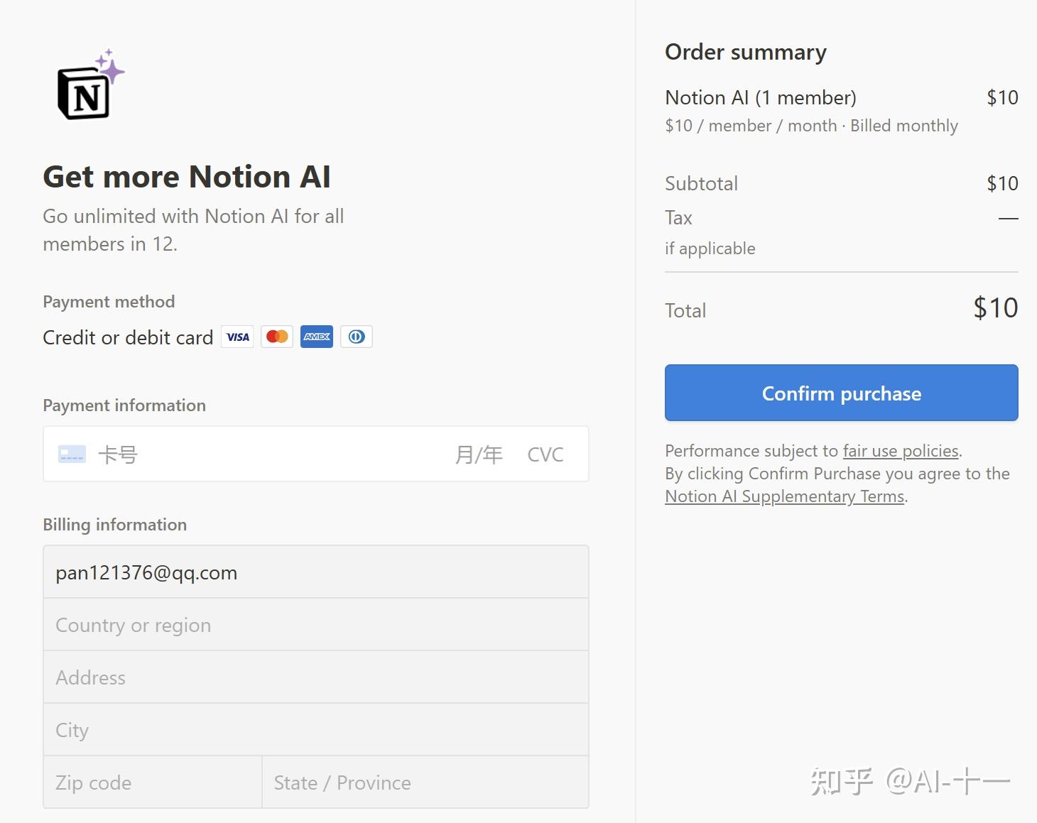The height and width of the screenshot is (823, 1037).
Task: Click the card icon in payment field
Action: click(72, 454)
